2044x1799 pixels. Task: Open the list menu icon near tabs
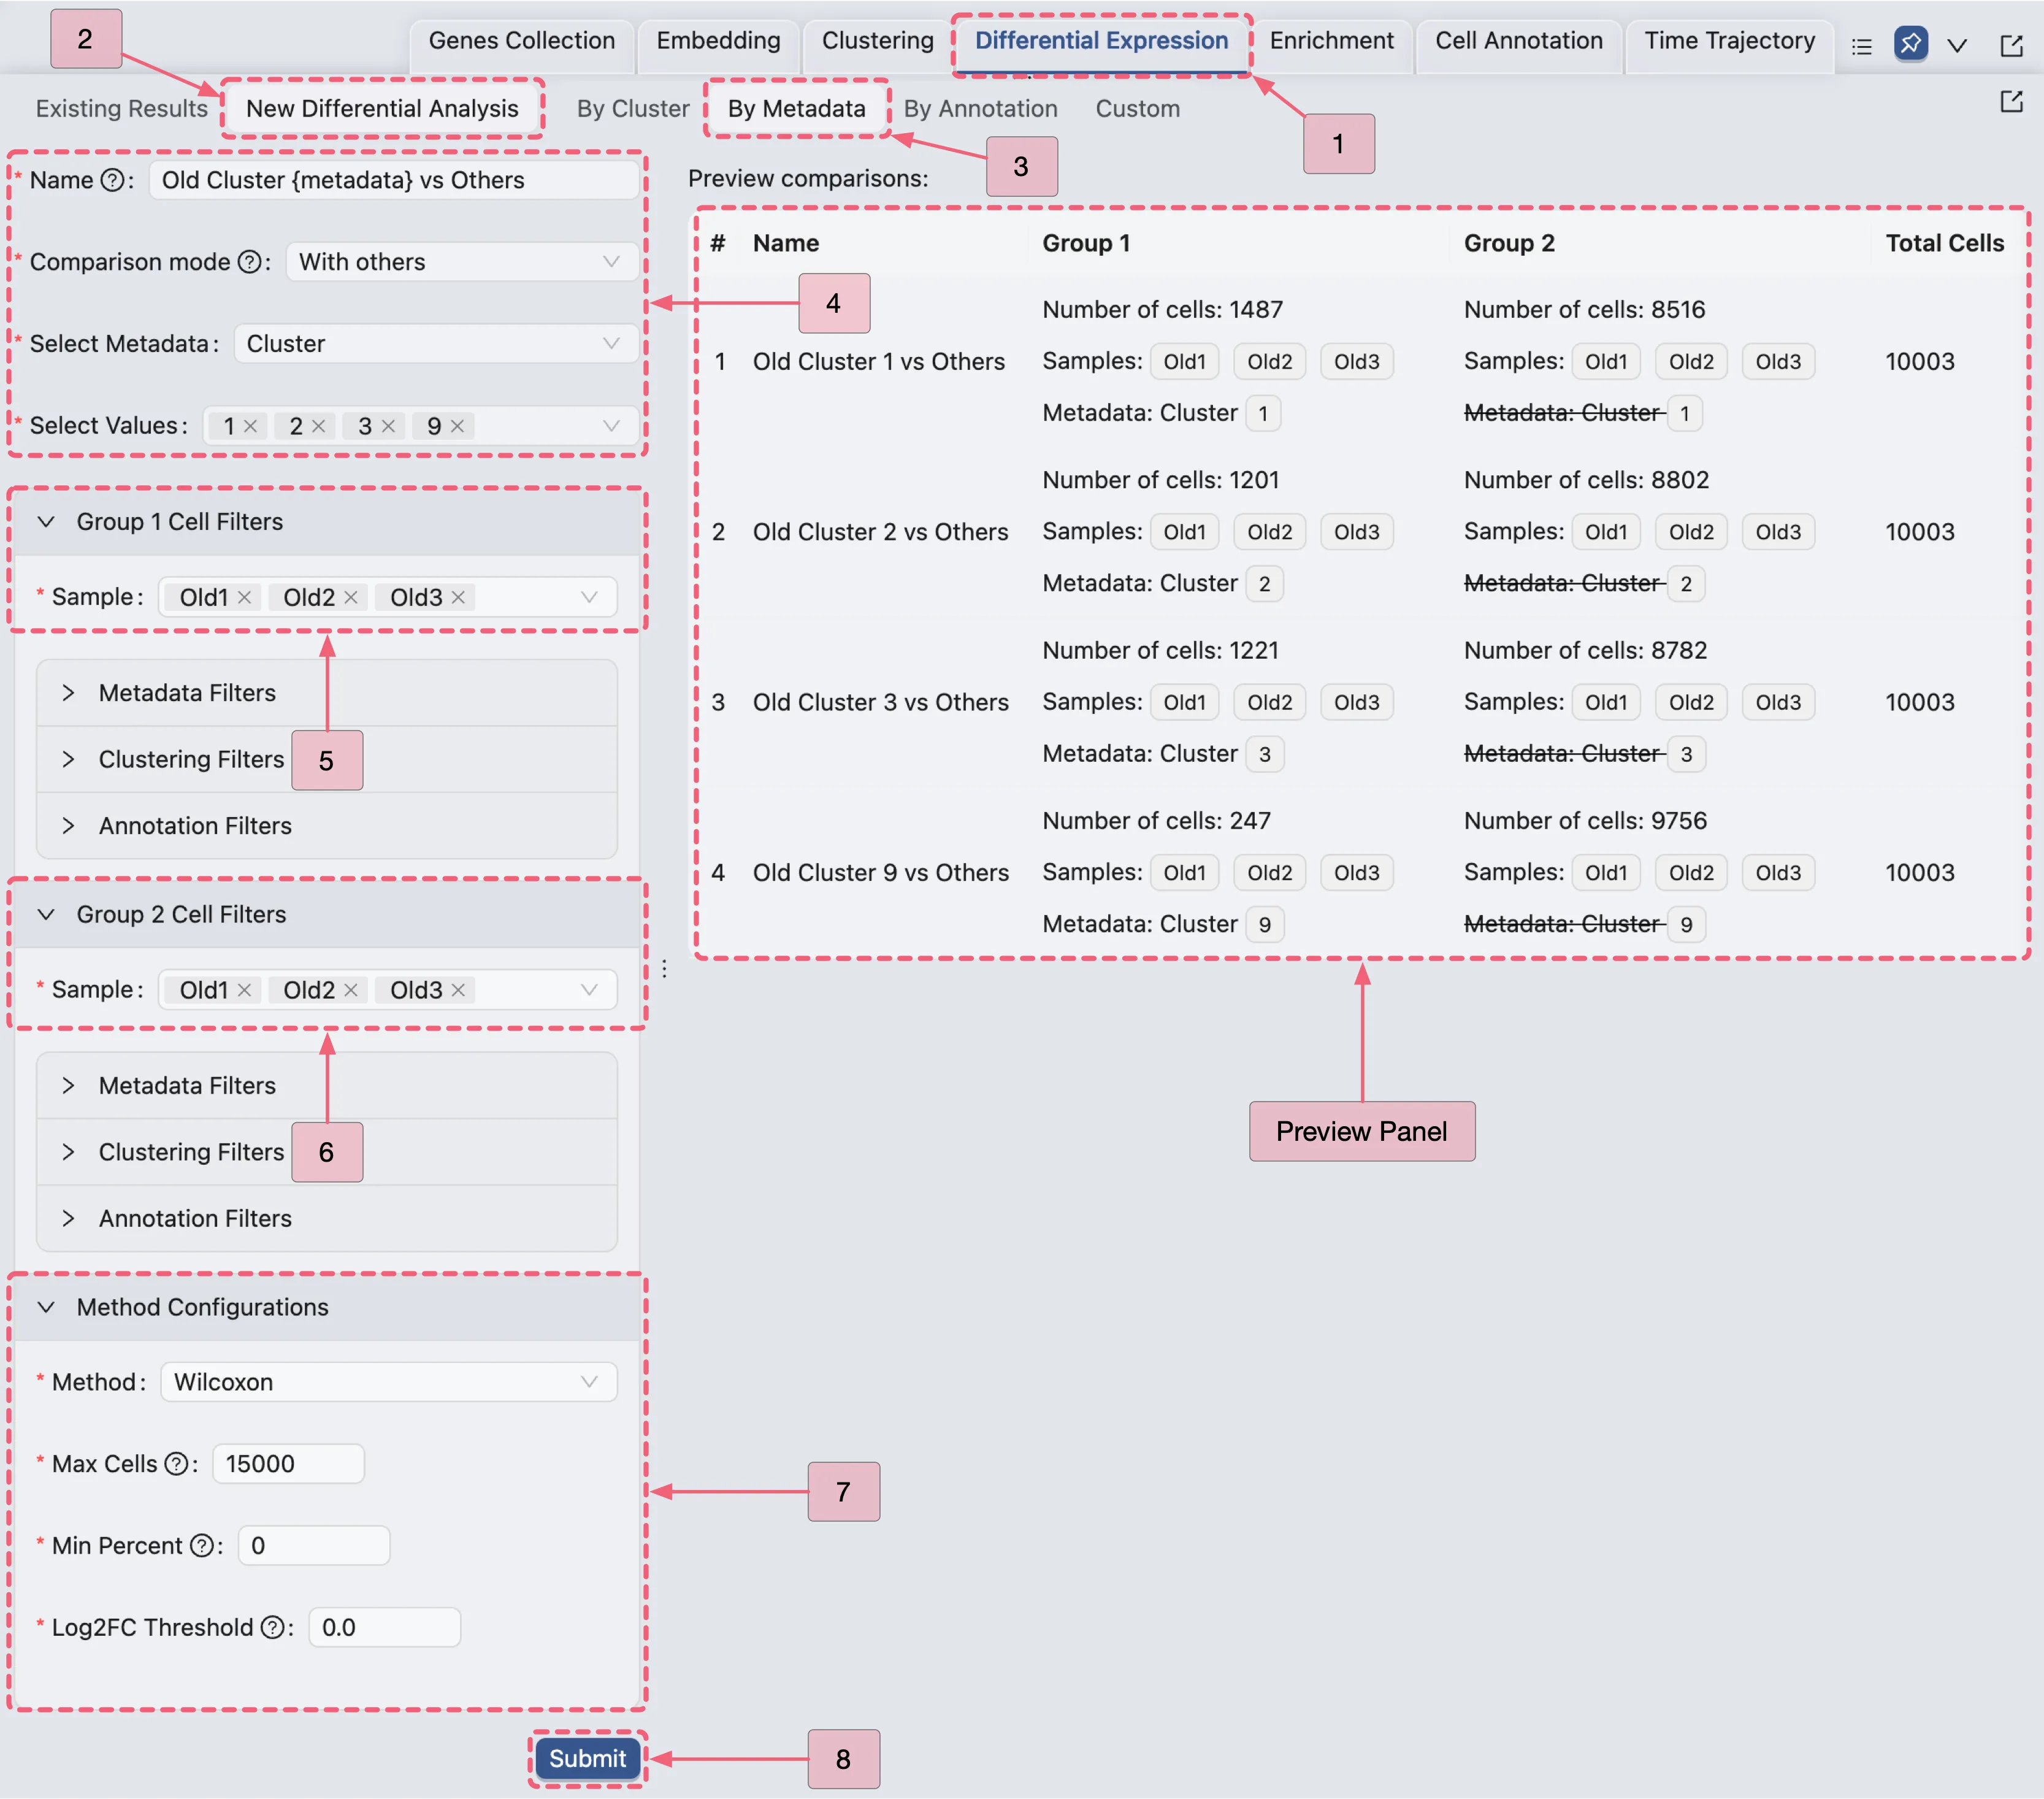point(1861,46)
